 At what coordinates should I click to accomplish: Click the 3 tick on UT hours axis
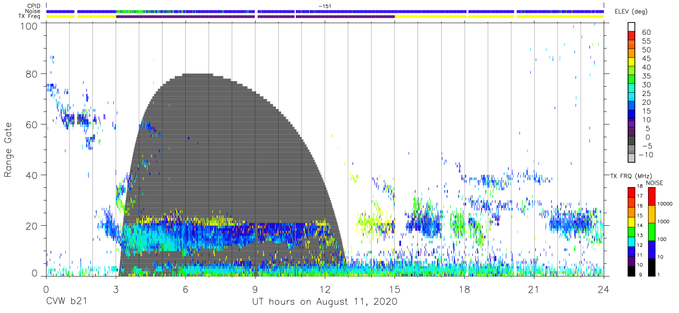pyautogui.click(x=116, y=289)
